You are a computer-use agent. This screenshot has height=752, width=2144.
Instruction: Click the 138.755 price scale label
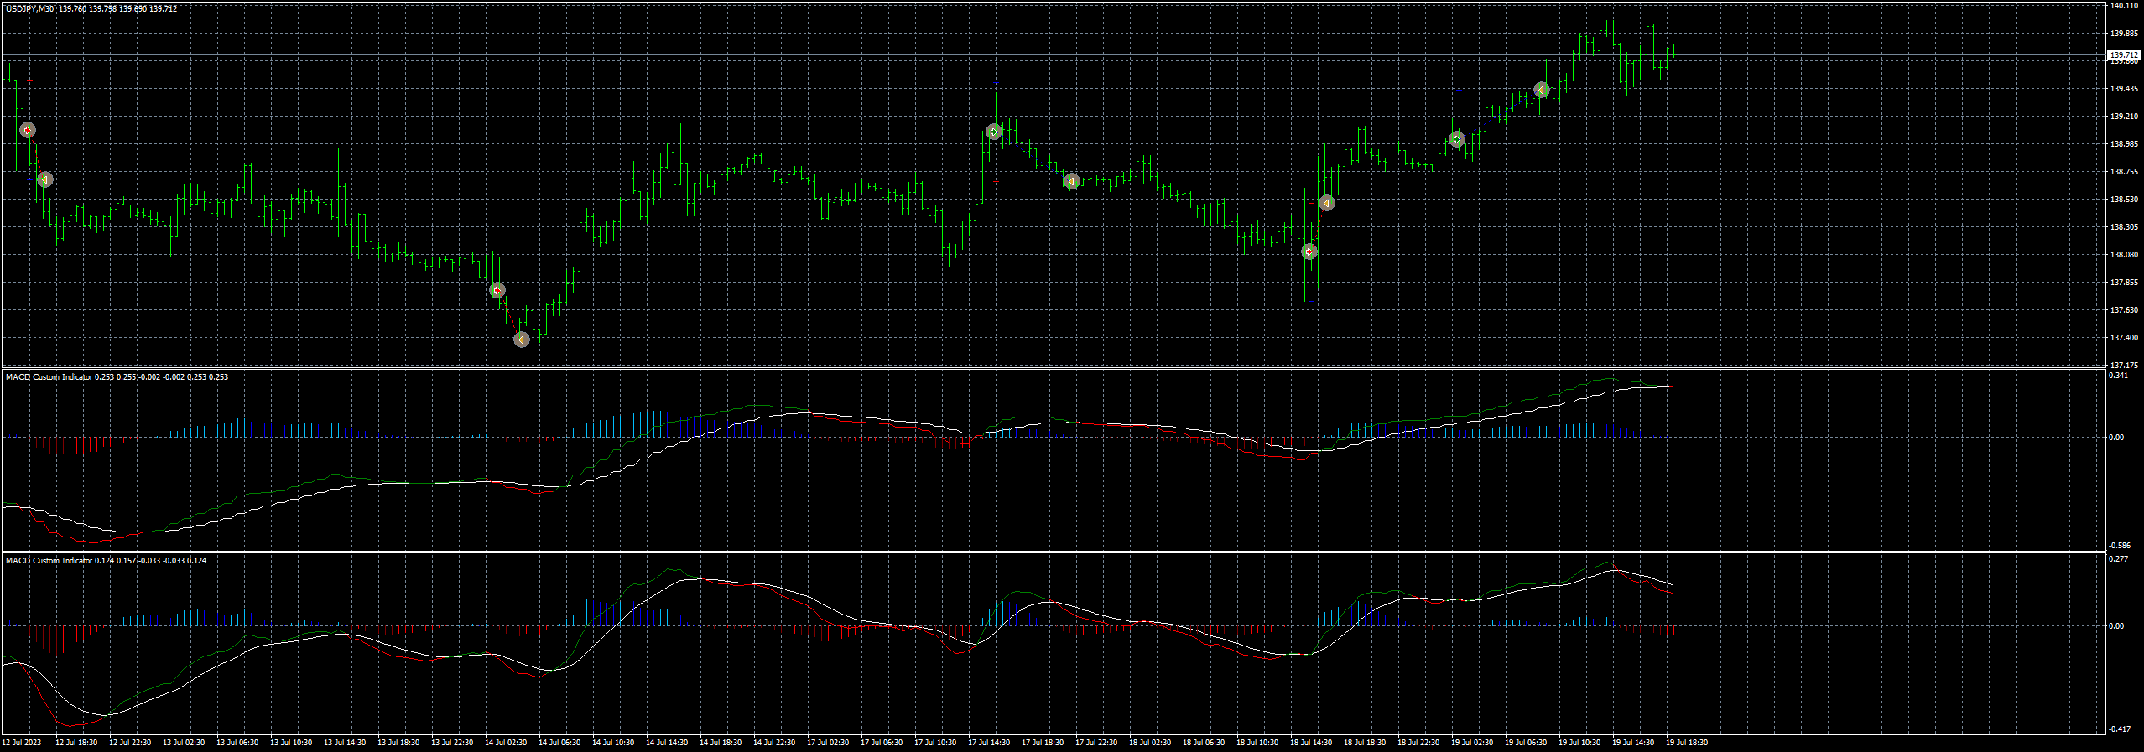point(2123,172)
